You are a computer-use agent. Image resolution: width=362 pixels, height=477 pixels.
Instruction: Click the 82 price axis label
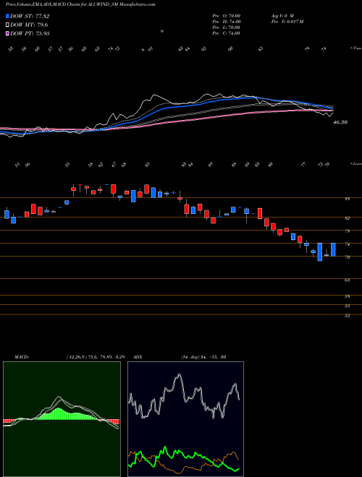pyautogui.click(x=347, y=218)
